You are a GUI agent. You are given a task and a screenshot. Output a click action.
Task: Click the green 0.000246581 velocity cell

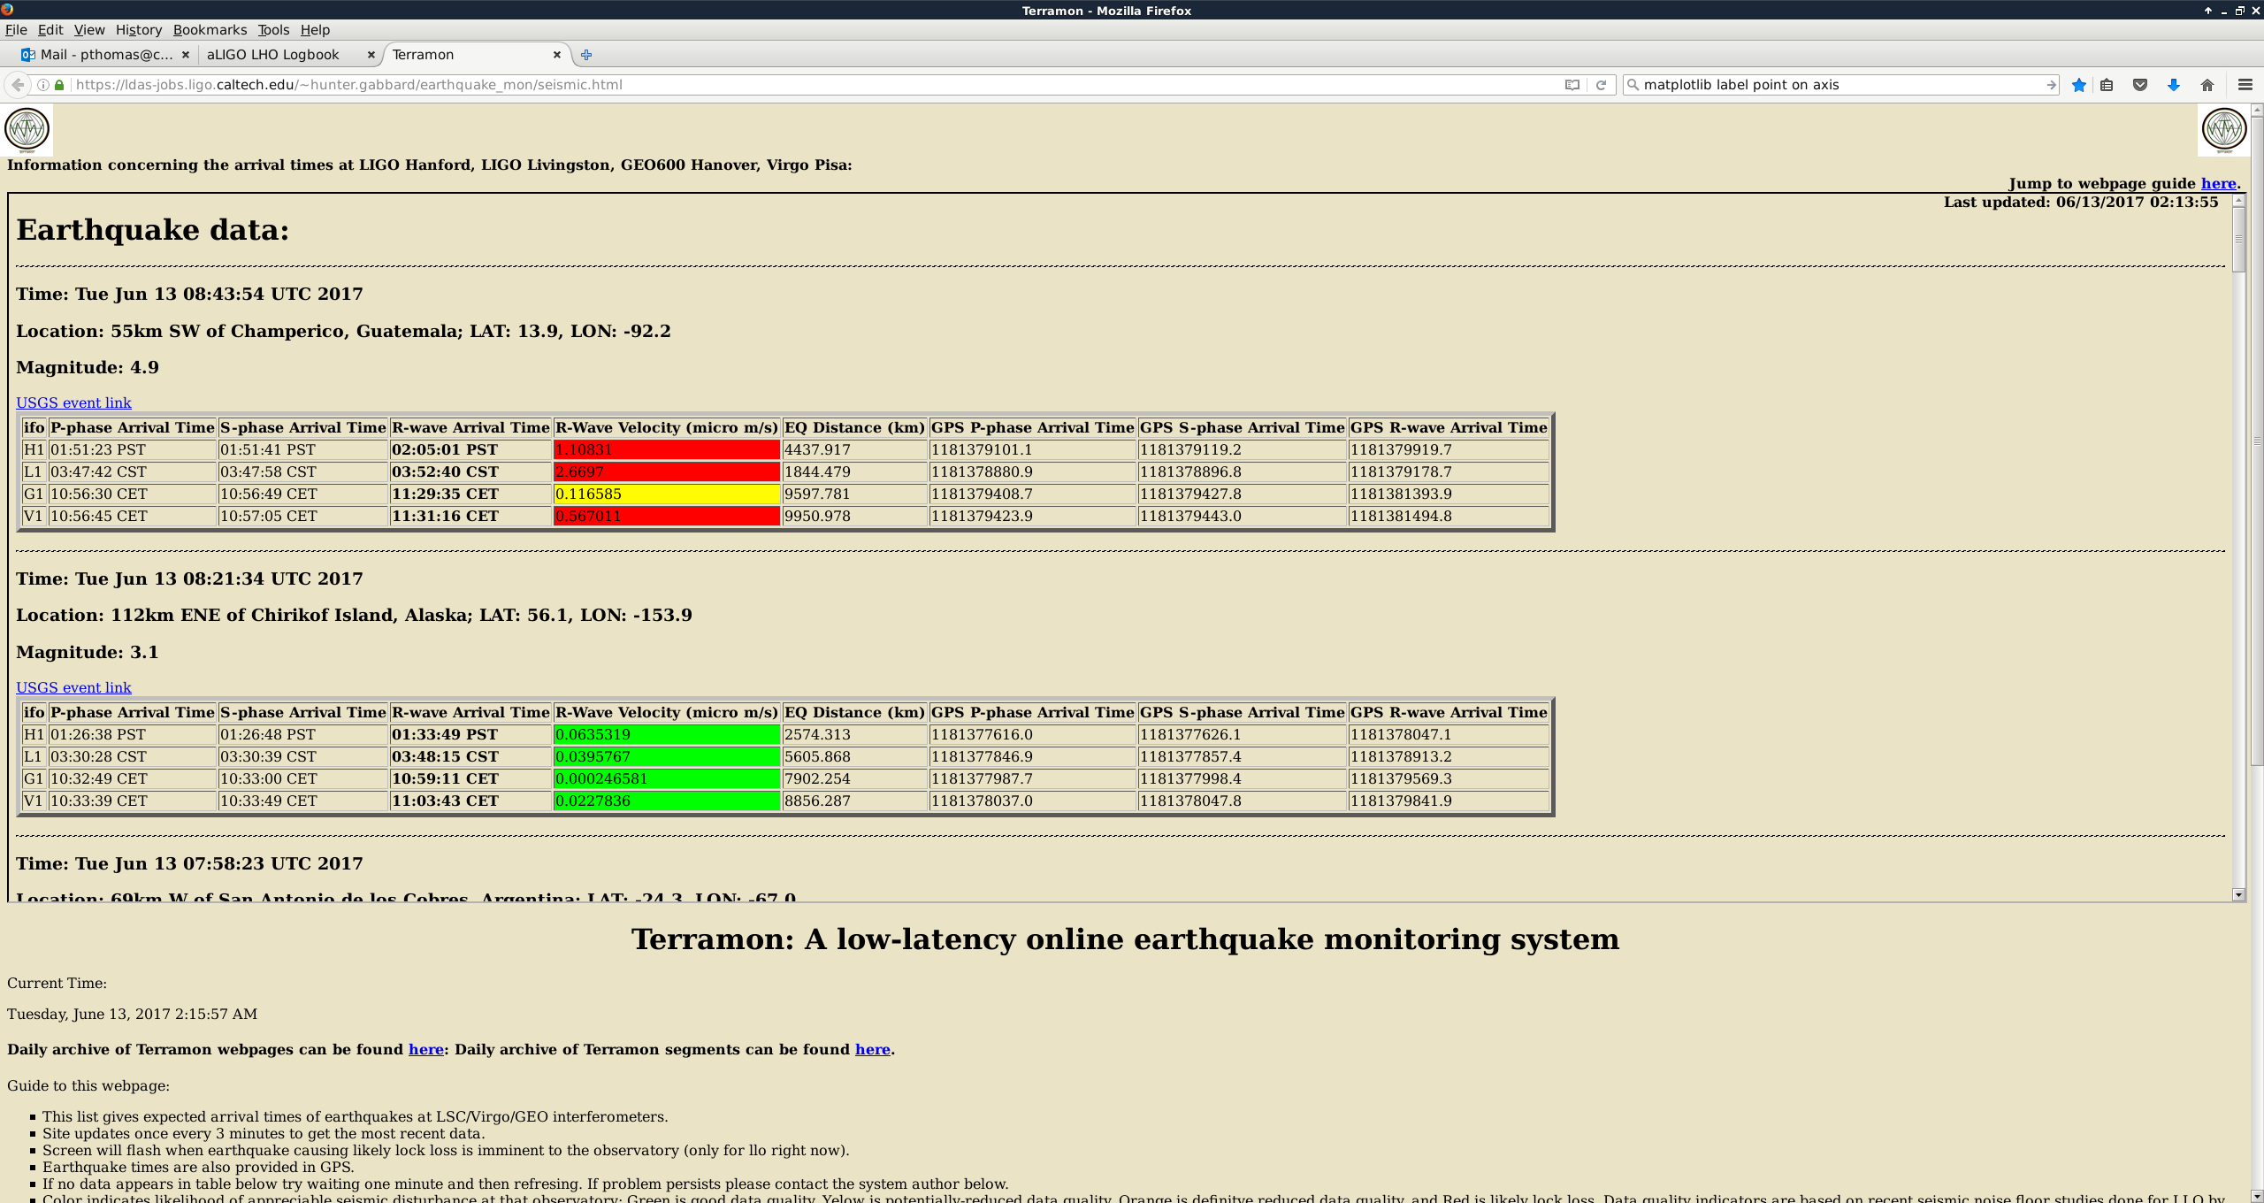[666, 778]
